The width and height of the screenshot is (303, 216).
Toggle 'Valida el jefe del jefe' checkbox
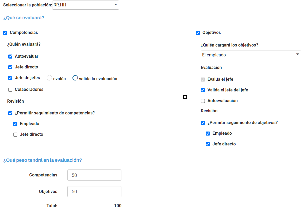pyautogui.click(x=203, y=90)
